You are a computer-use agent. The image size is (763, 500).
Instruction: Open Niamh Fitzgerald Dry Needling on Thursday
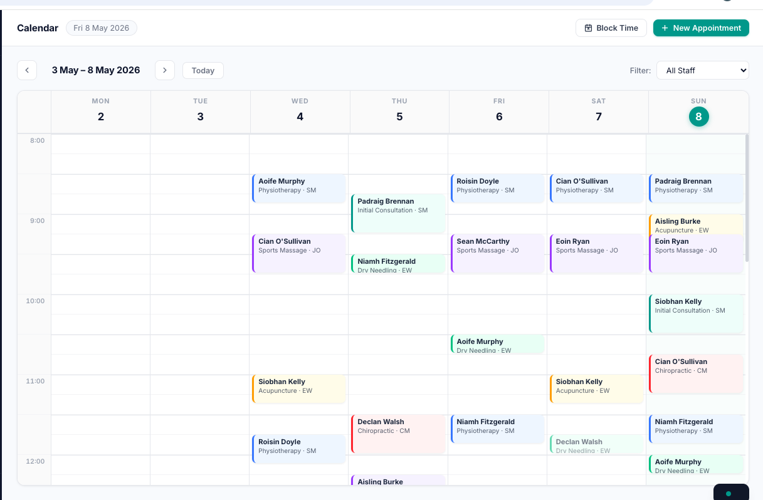[x=398, y=264]
